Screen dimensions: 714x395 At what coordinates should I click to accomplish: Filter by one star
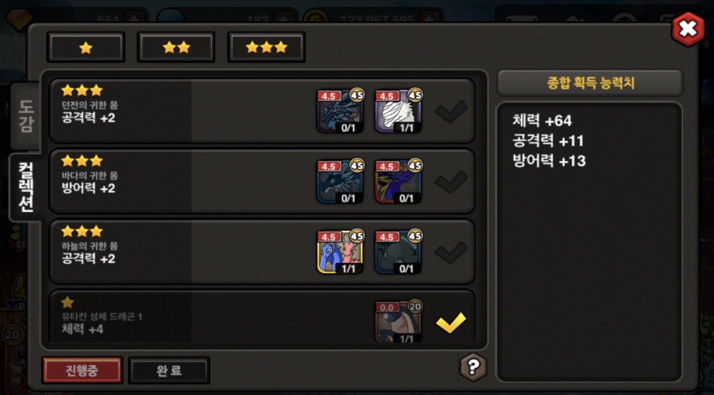click(86, 48)
